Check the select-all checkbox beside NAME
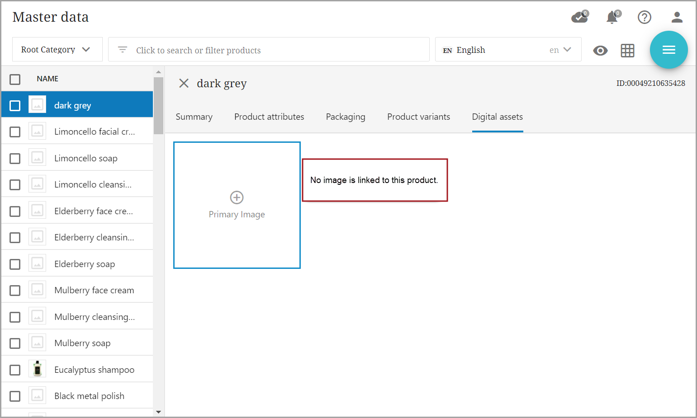The image size is (697, 418). 15,80
